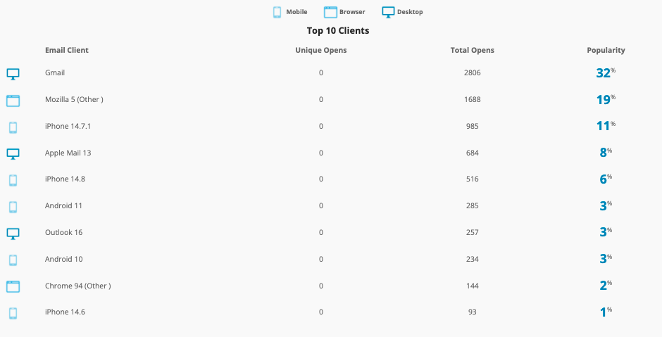The image size is (662, 337).
Task: Click the mobile icon beside iPhone 14.8
Action: click(x=13, y=180)
